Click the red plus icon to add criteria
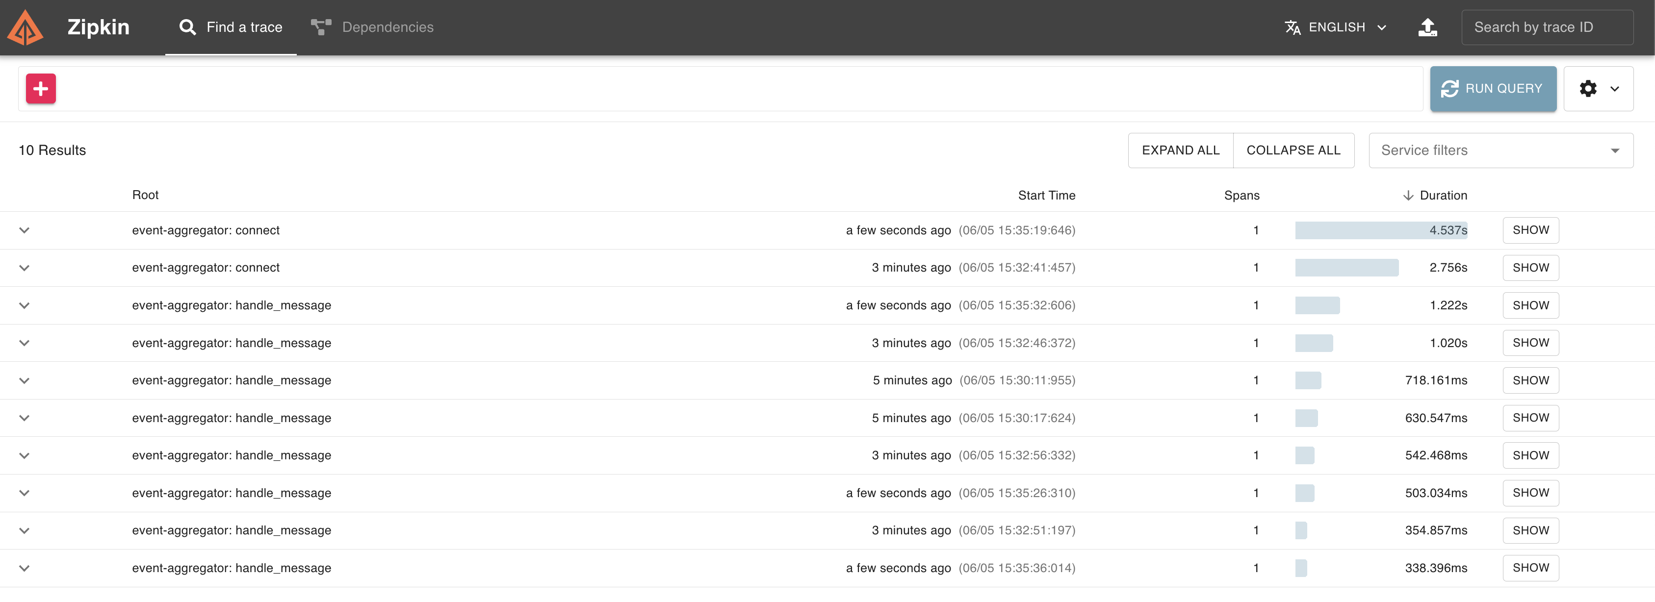The height and width of the screenshot is (602, 1655). (41, 89)
